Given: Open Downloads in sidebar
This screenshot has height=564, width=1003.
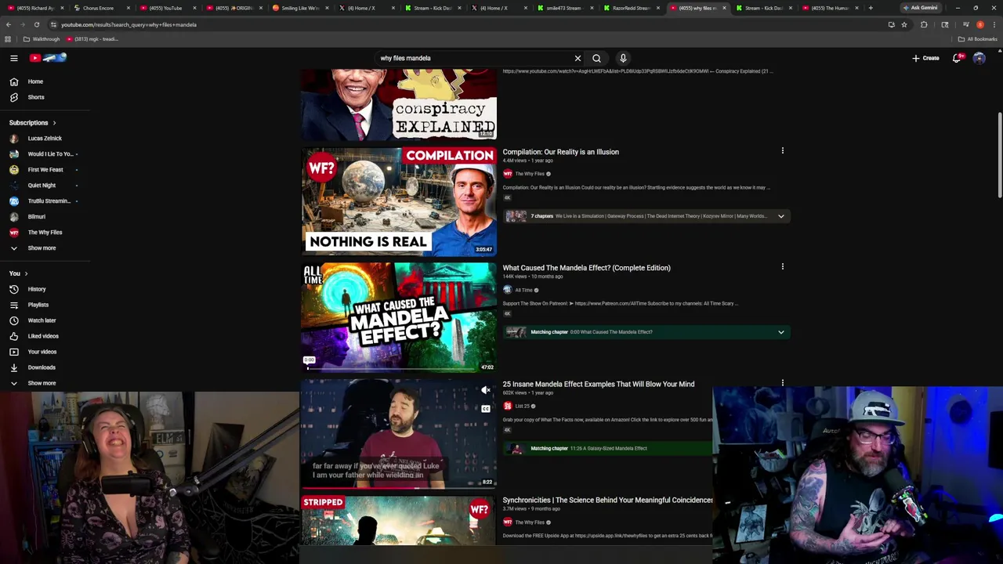Looking at the screenshot, I should point(42,367).
